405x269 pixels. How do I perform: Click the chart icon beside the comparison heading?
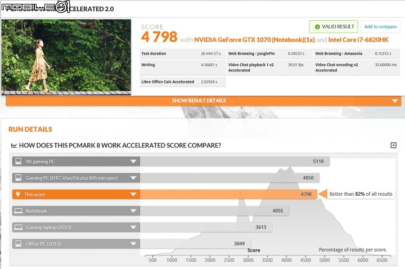pos(13,146)
